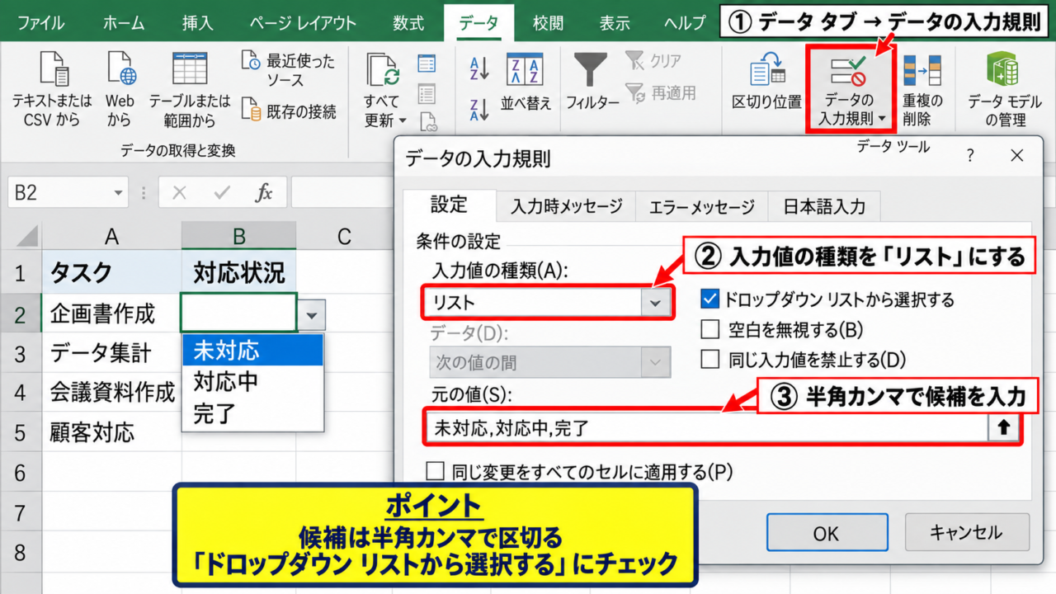Open 最近使ったソース
The height and width of the screenshot is (594, 1056).
(x=289, y=70)
